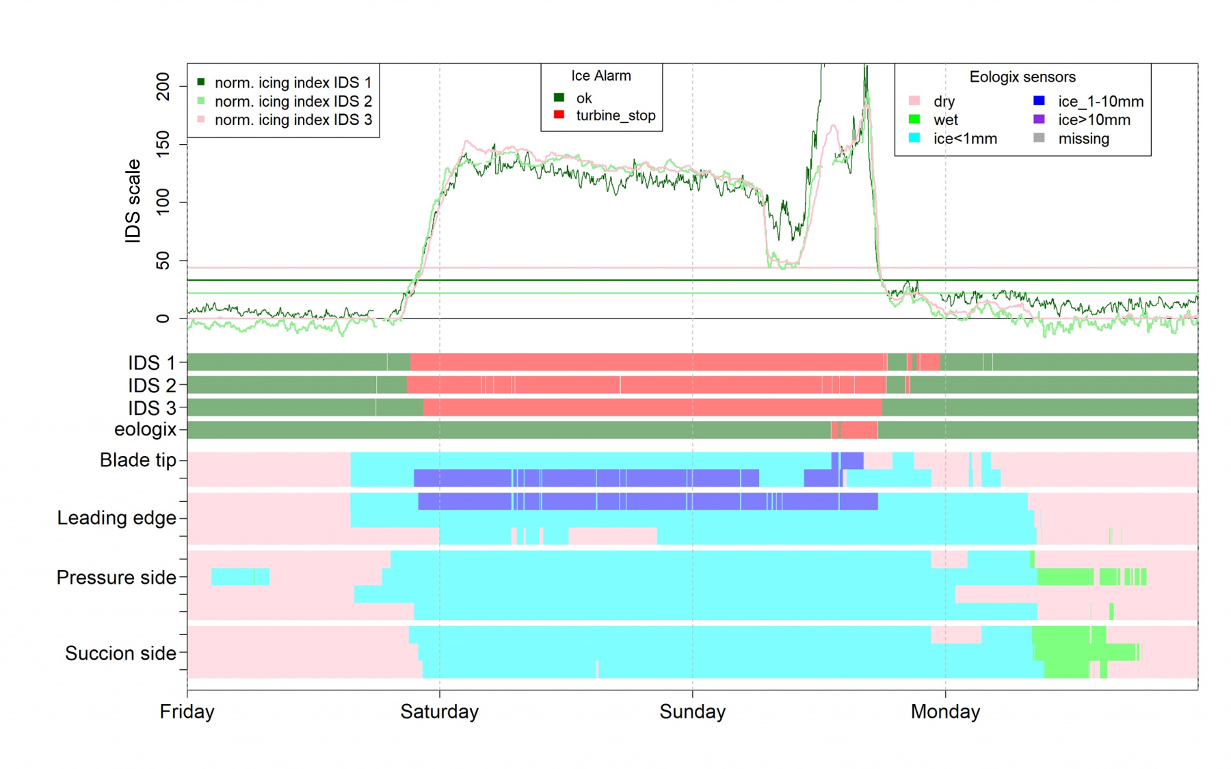The height and width of the screenshot is (769, 1231).
Task: Click the 'Pressure side' row label
Action: 116,578
